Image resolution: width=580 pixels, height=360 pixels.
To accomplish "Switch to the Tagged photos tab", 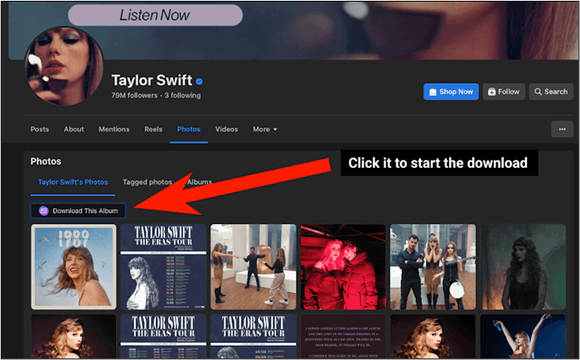I will tap(147, 182).
